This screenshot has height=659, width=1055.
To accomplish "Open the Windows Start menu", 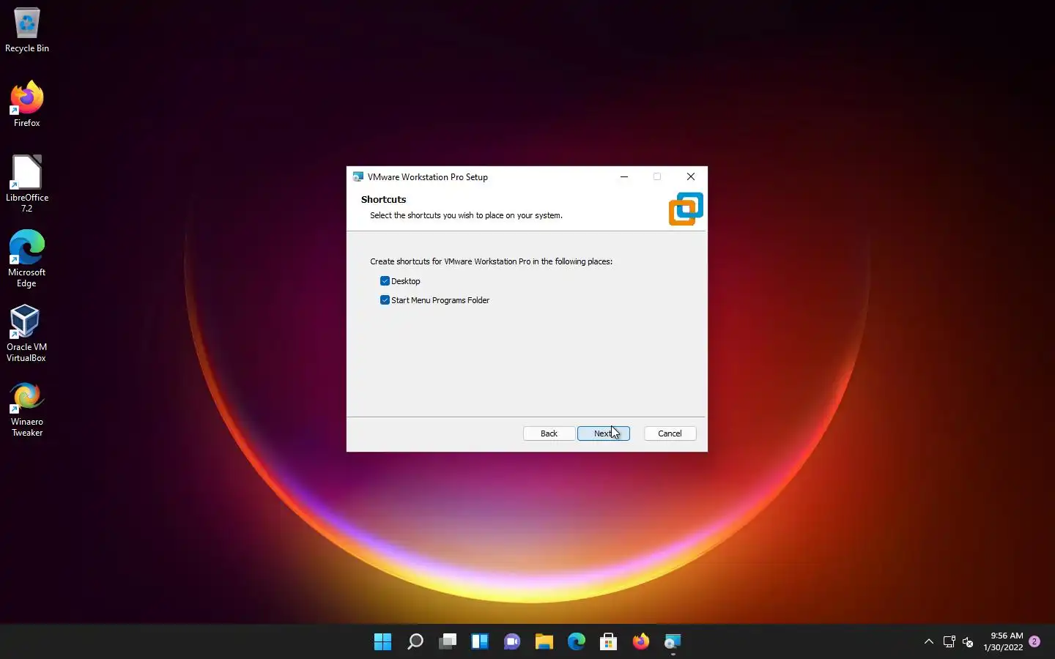I will click(382, 642).
